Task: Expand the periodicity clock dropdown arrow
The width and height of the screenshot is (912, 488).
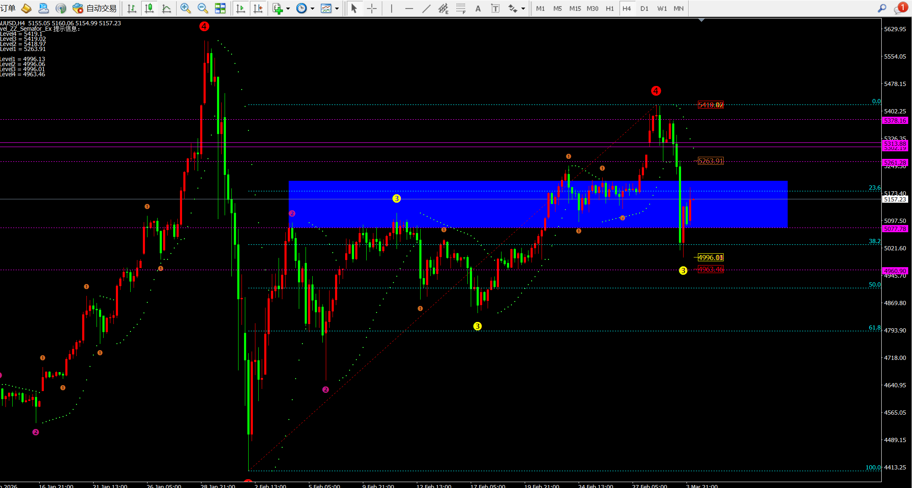Action: coord(312,8)
